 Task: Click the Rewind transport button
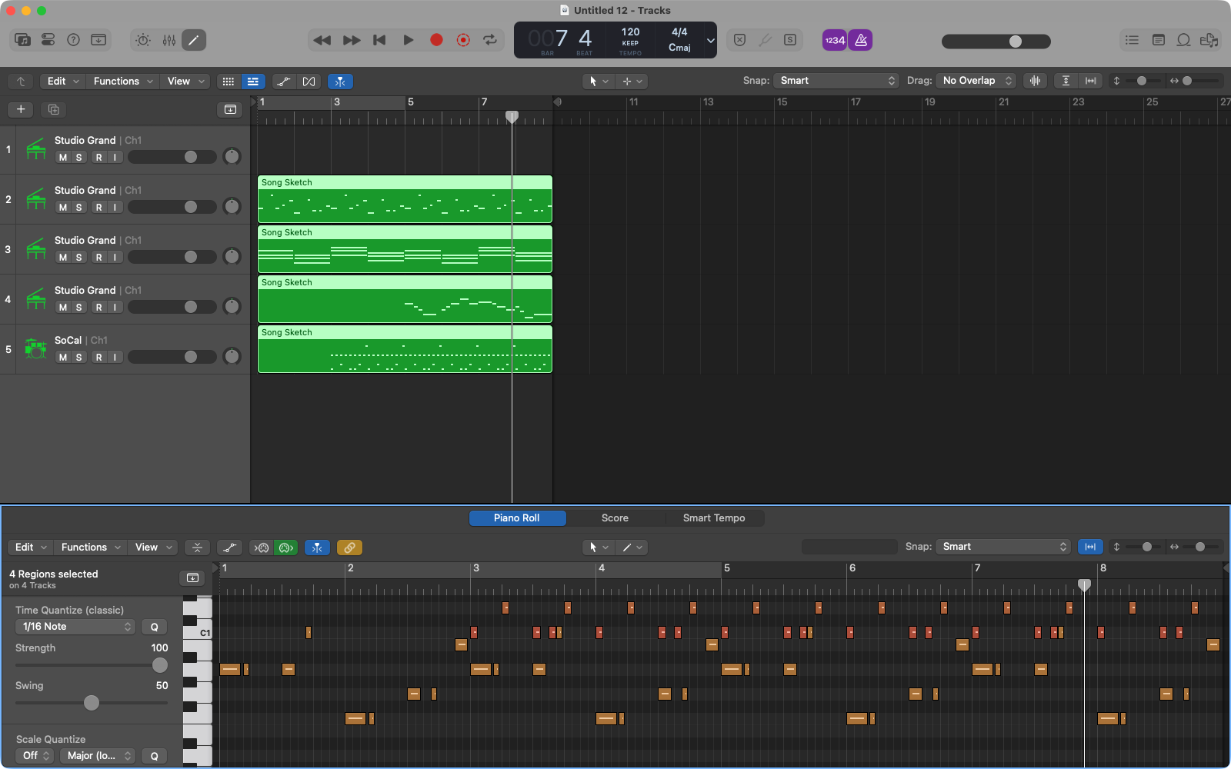click(x=322, y=40)
